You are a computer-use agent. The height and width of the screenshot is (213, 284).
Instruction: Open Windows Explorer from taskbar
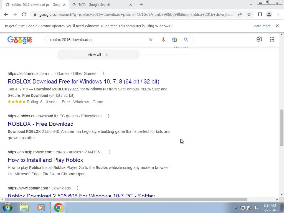point(24,207)
